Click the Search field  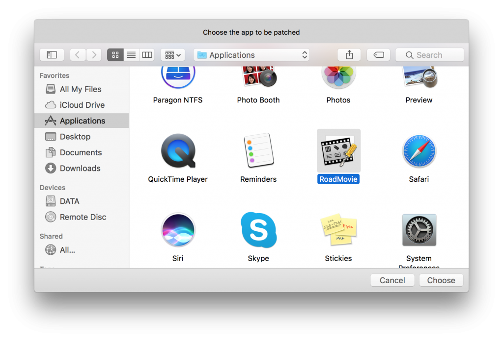click(x=430, y=55)
